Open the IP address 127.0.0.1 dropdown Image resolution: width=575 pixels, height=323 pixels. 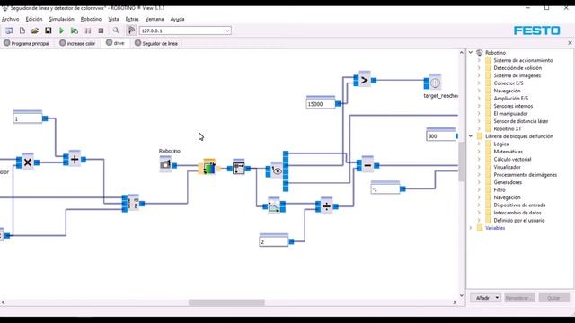(x=227, y=31)
